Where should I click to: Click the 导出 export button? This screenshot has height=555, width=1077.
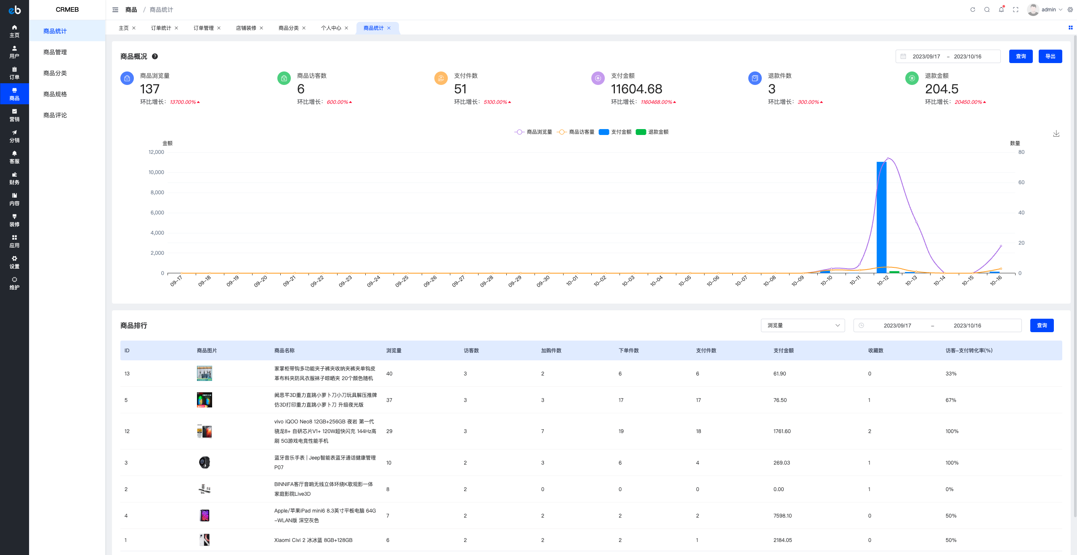click(1050, 56)
